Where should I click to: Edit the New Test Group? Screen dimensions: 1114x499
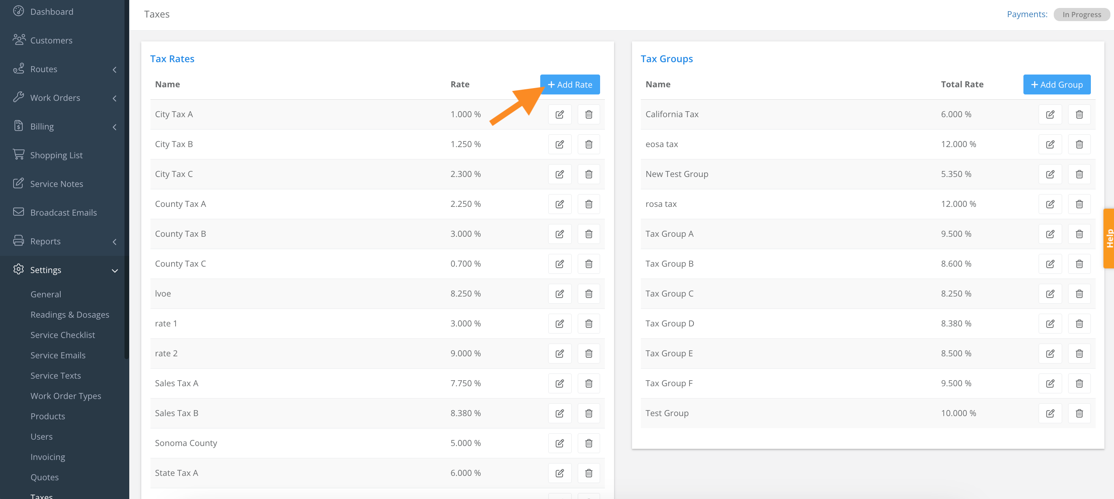[x=1050, y=174]
